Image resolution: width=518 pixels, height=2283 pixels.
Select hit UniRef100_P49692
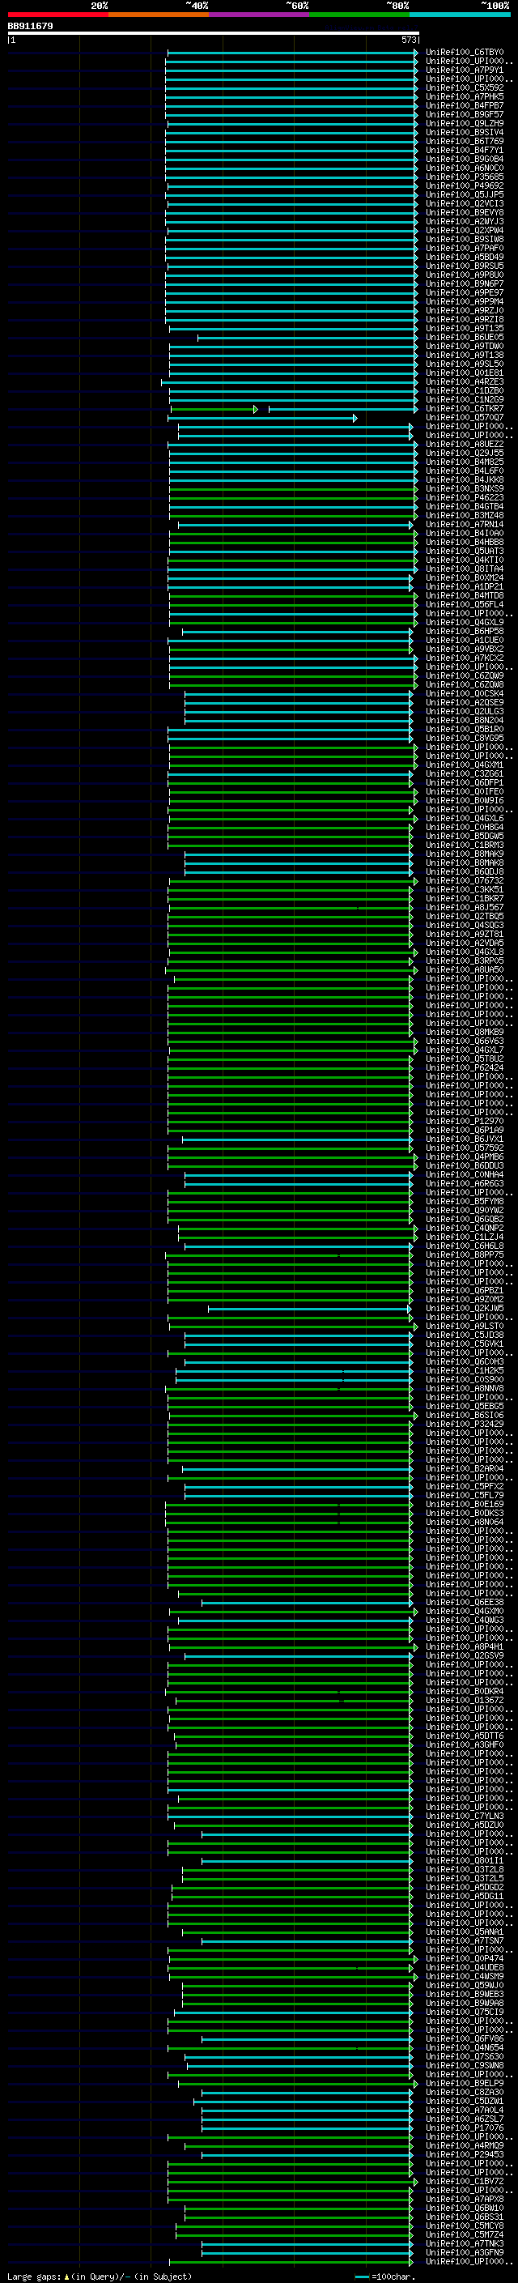[464, 185]
